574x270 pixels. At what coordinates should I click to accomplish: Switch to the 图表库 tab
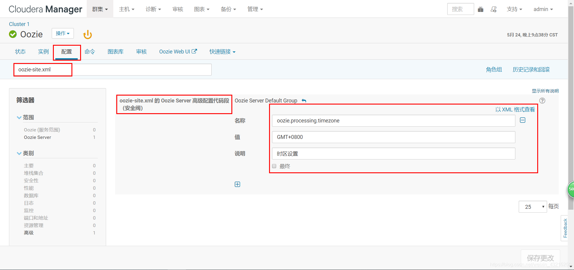tap(116, 52)
